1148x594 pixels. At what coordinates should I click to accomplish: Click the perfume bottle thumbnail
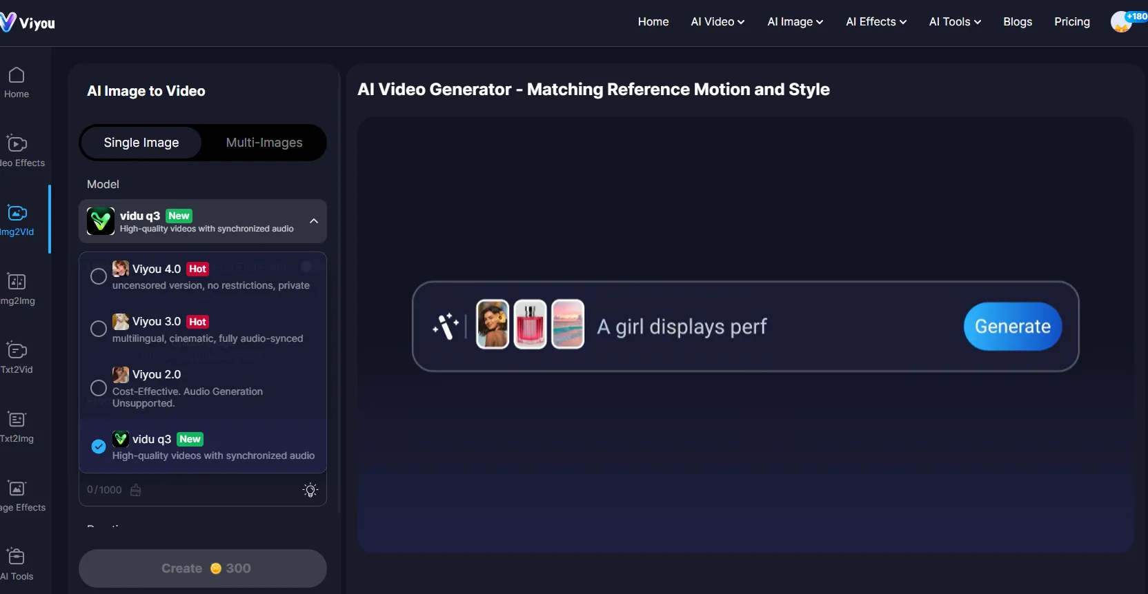pyautogui.click(x=530, y=325)
